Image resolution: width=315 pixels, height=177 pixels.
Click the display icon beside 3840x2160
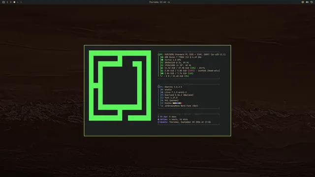tap(162, 62)
